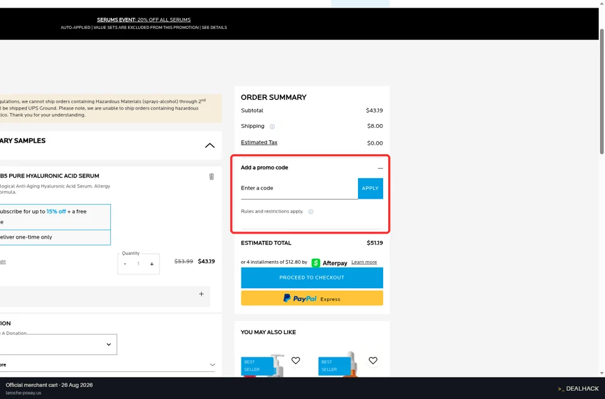Click the Order Summary heading
Screen dimensions: 605x399
click(274, 98)
